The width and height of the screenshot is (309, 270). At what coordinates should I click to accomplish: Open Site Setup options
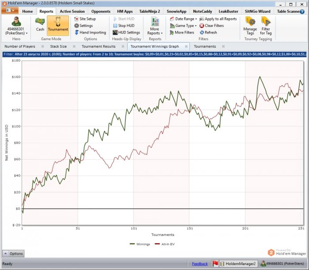[85, 19]
